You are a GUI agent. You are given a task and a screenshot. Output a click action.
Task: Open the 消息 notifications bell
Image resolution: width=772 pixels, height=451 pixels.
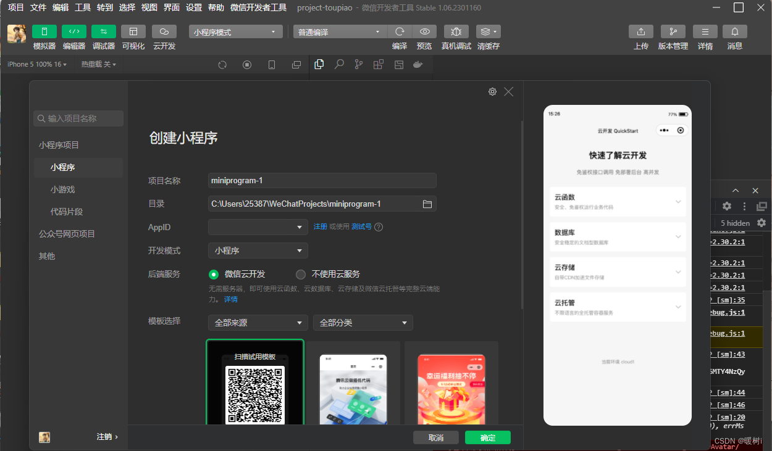click(735, 31)
